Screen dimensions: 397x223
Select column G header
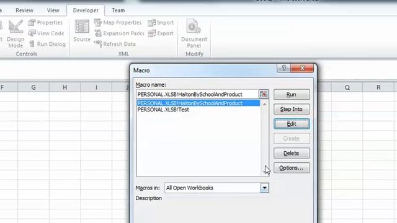coord(33,87)
